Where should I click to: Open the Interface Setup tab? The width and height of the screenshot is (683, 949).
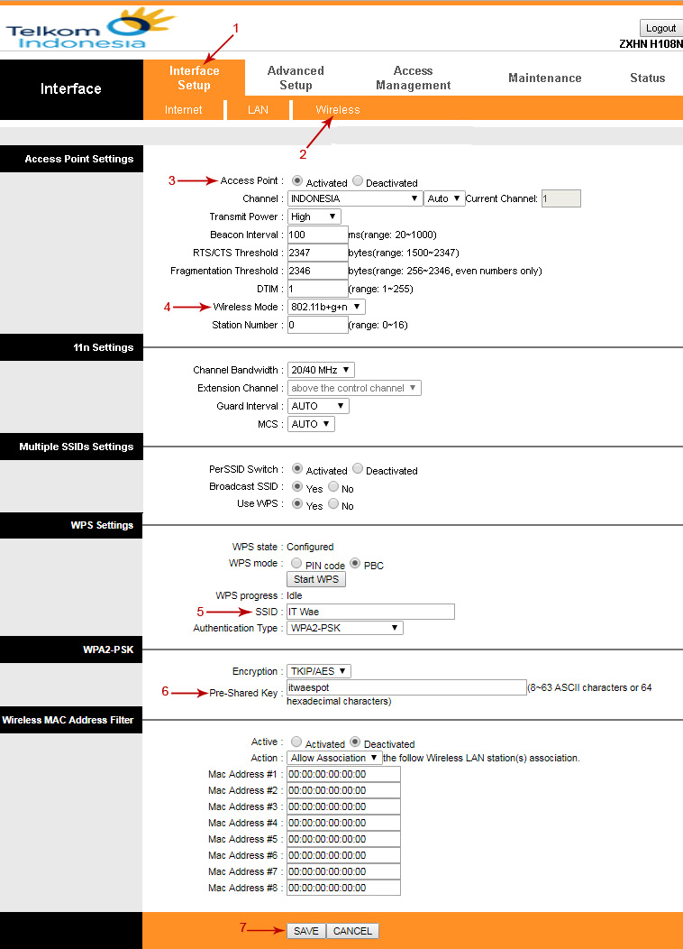click(x=194, y=78)
